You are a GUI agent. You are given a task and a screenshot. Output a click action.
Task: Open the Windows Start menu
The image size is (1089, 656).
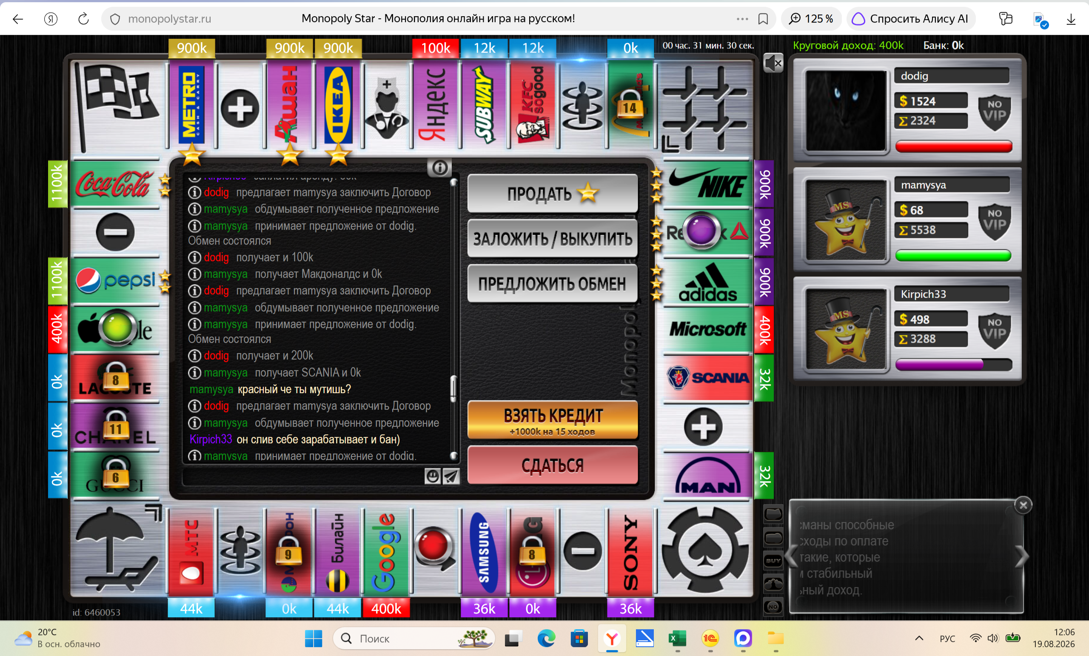[314, 638]
